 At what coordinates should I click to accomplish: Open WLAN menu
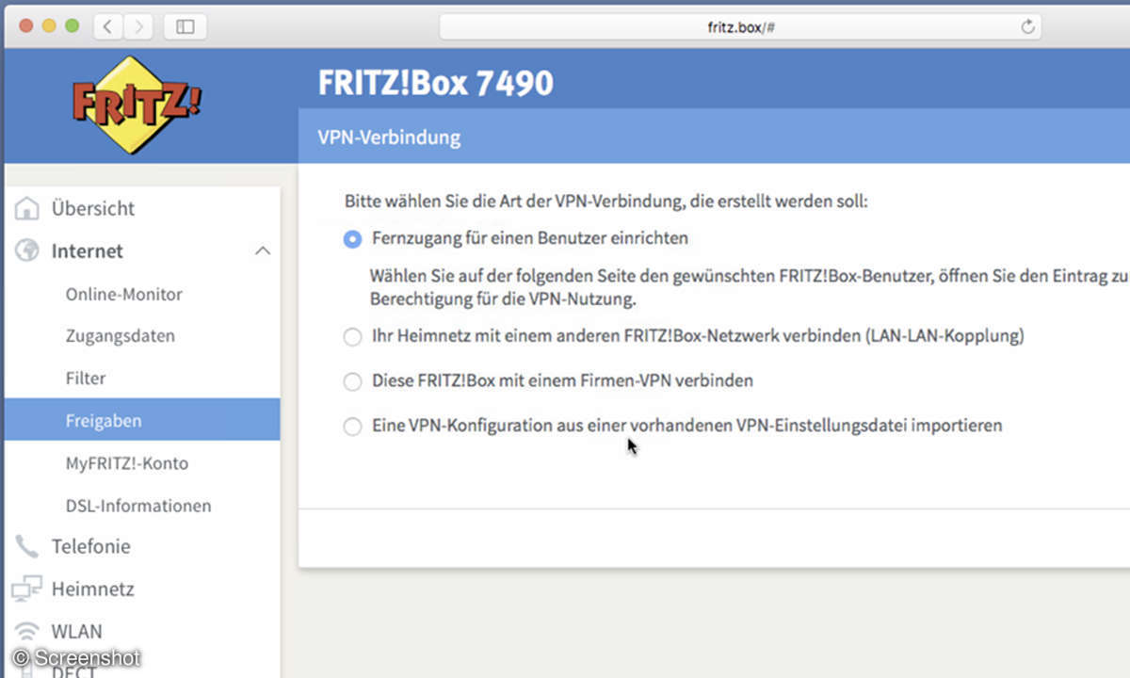(x=77, y=632)
